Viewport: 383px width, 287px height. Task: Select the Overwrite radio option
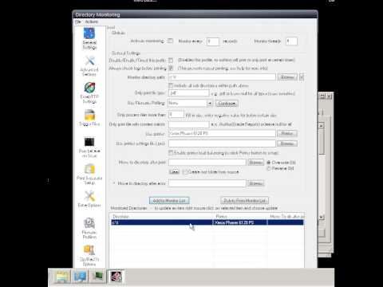coord(269,163)
